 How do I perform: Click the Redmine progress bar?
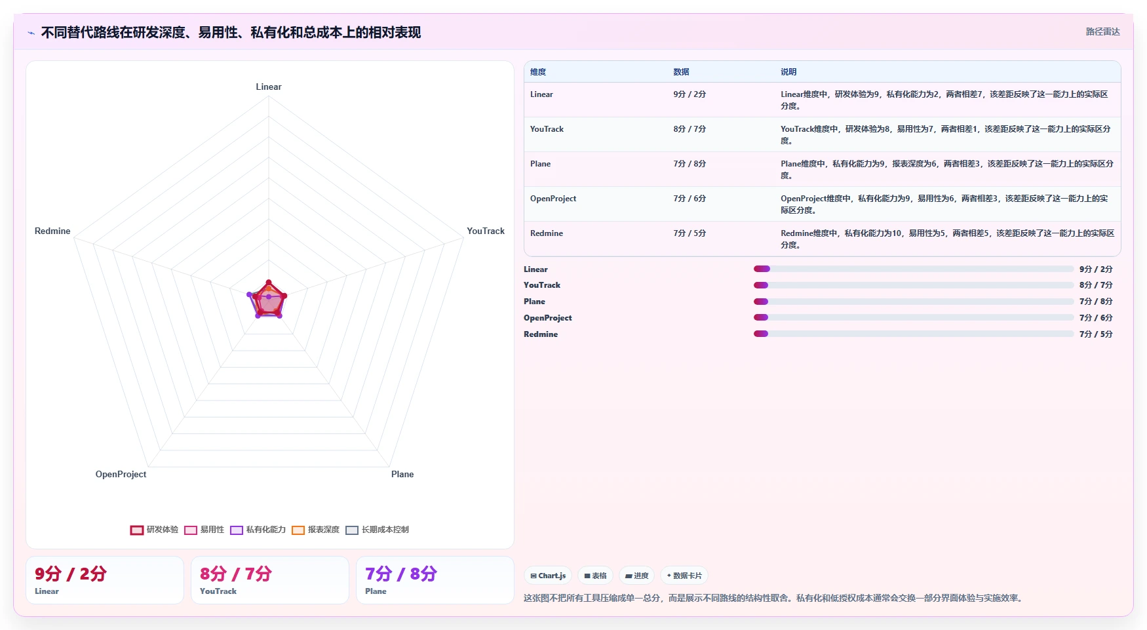(x=914, y=334)
